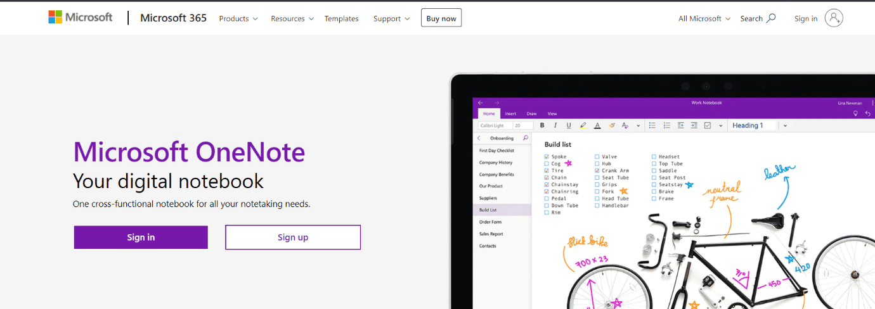Screen dimensions: 875x309
Task: Toggle the Tire checkbox
Action: click(x=547, y=170)
